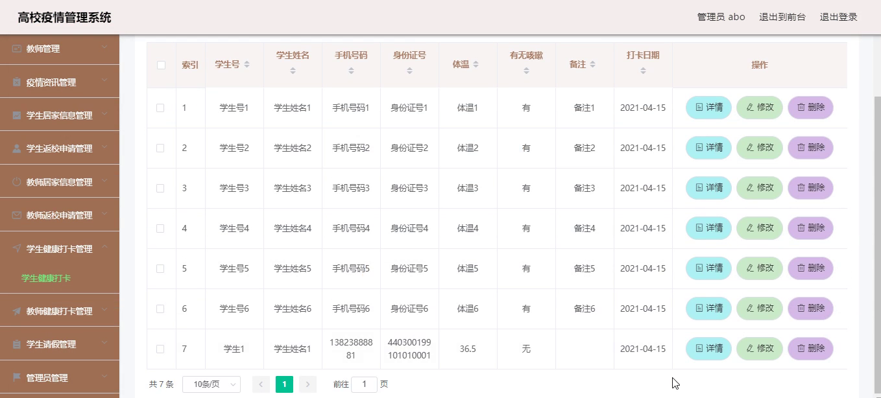
Task: Click the 教师返校申请管理 envelope icon
Action: pos(17,215)
